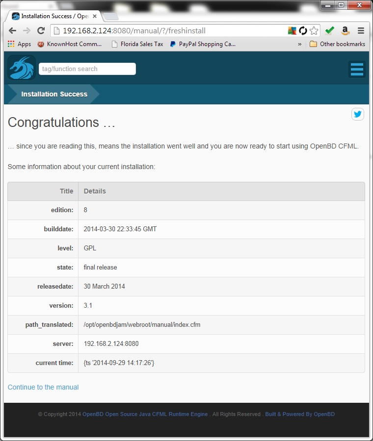Expand the hidden bookmarks chevron
The image size is (373, 441).
pos(299,44)
